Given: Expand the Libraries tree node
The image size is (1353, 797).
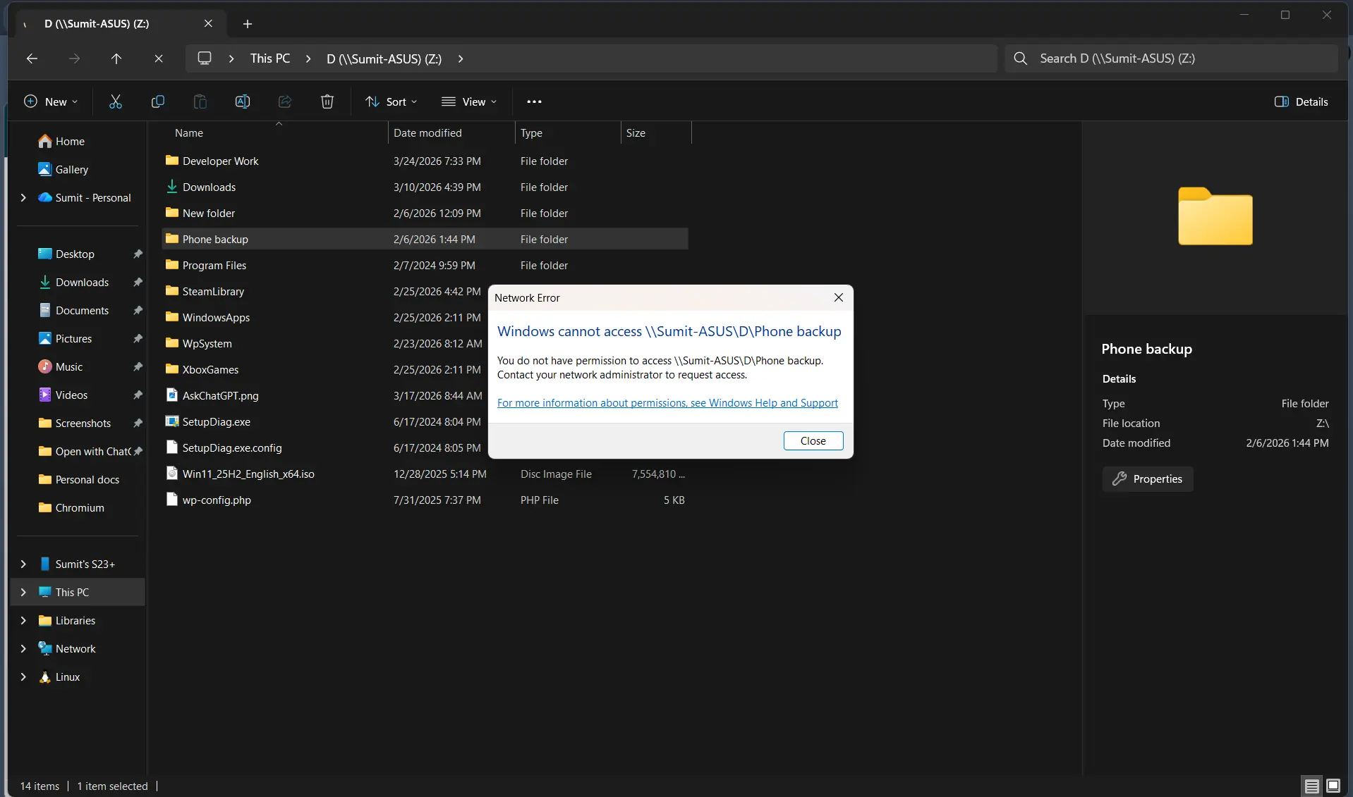Looking at the screenshot, I should (x=23, y=621).
